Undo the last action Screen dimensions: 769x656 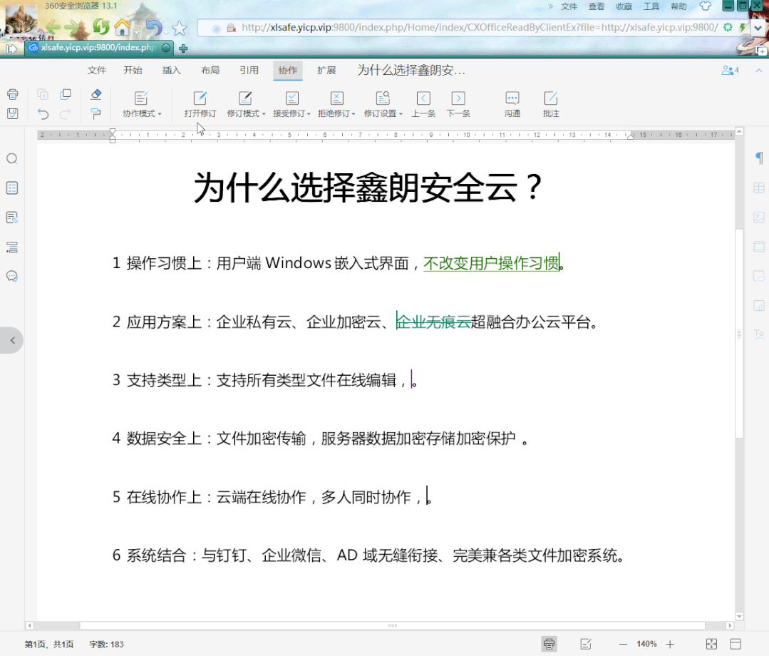42,114
